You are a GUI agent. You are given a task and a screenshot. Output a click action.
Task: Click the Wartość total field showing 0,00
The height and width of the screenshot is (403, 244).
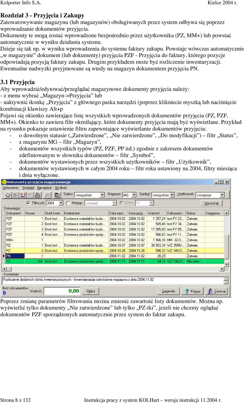62,291
